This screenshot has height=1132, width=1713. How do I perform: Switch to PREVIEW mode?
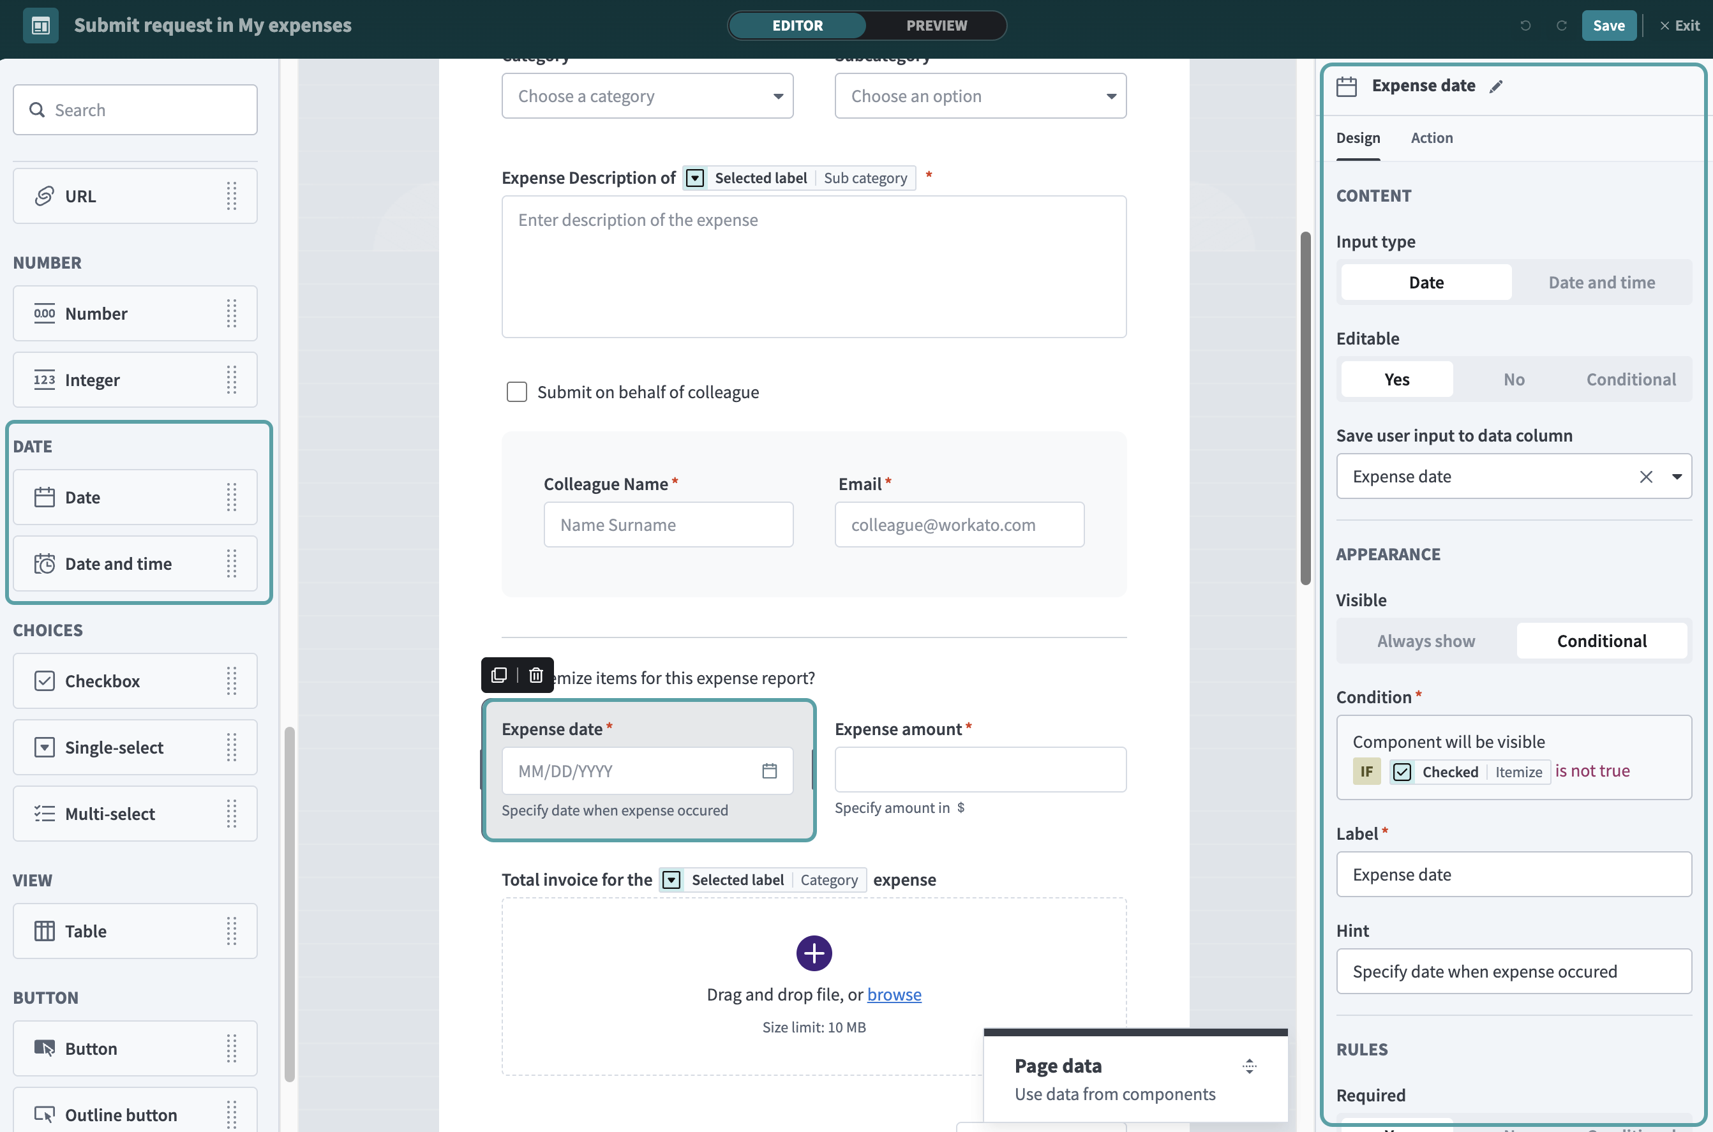(936, 26)
